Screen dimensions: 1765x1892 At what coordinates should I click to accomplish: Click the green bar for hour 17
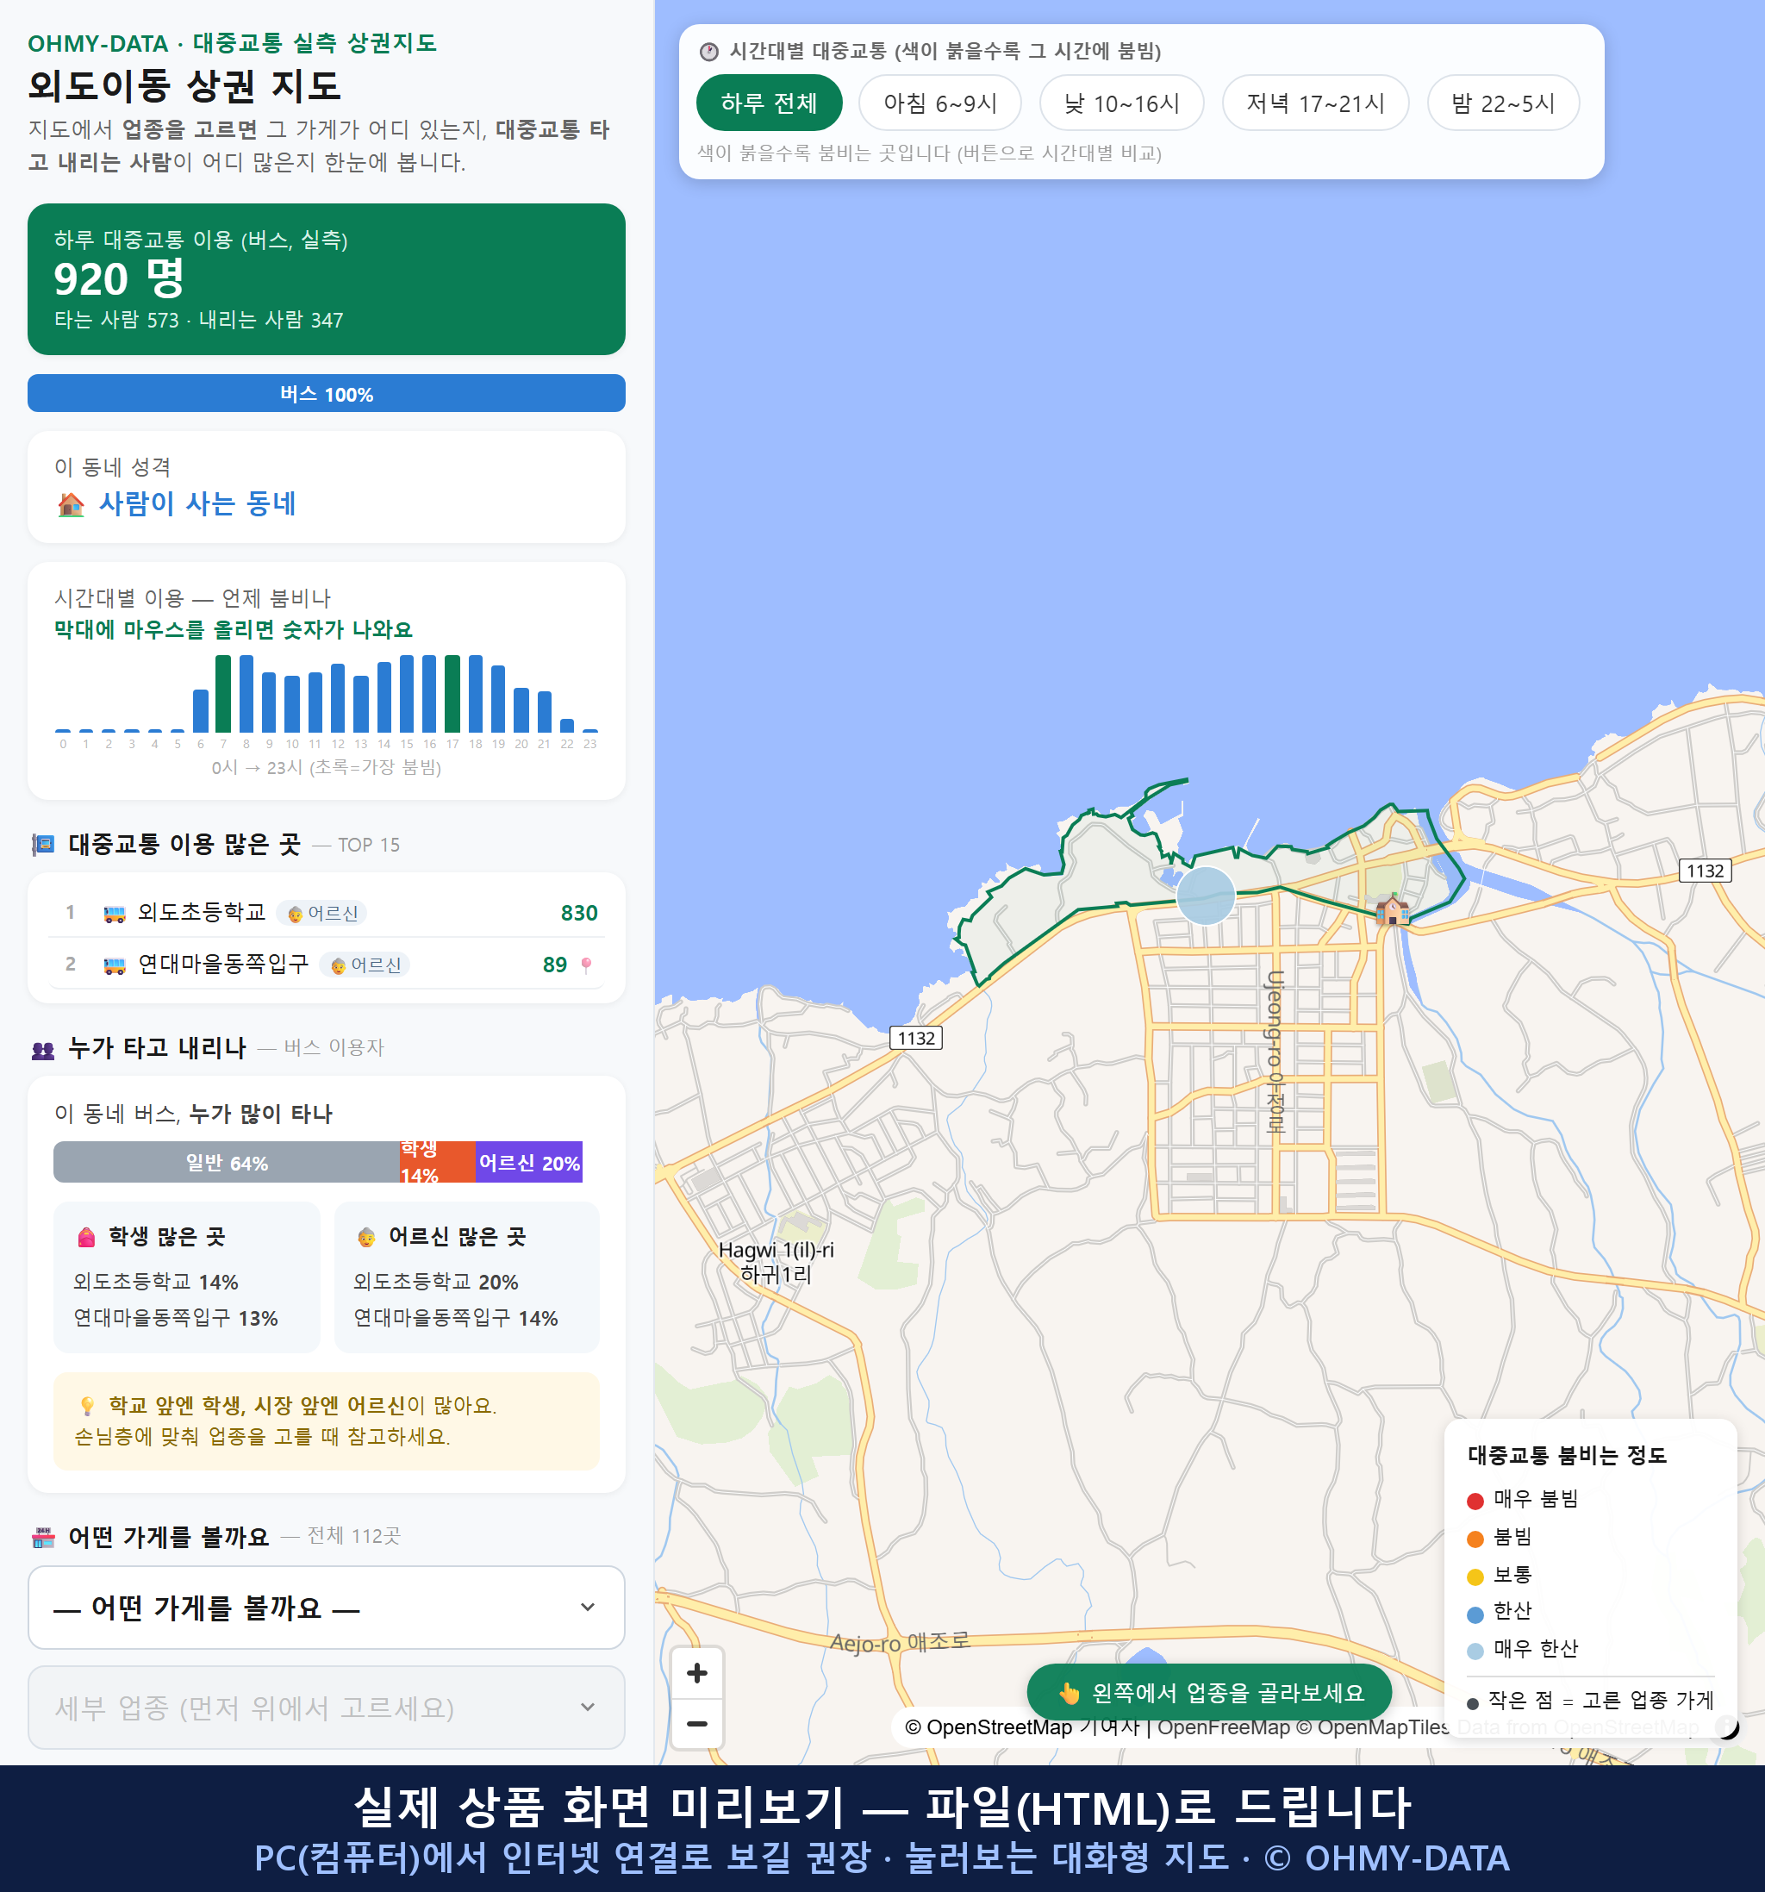tap(453, 693)
